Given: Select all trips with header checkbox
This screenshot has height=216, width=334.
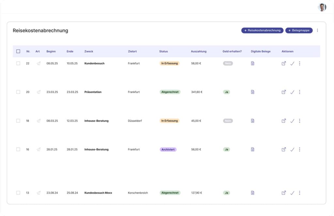Looking at the screenshot, I should (x=18, y=51).
